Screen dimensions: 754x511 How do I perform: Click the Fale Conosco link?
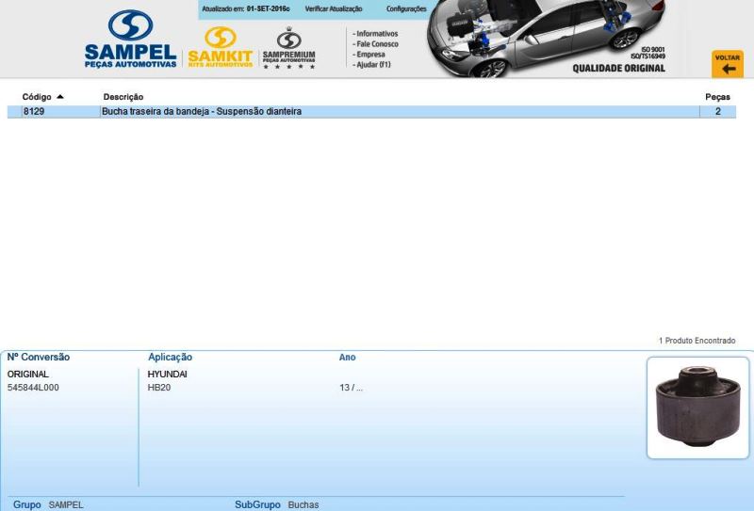pos(377,44)
